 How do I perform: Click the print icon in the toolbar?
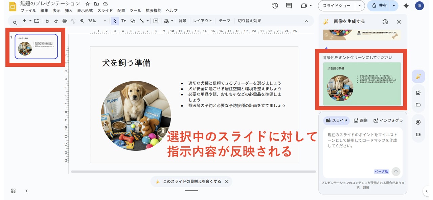(x=65, y=21)
